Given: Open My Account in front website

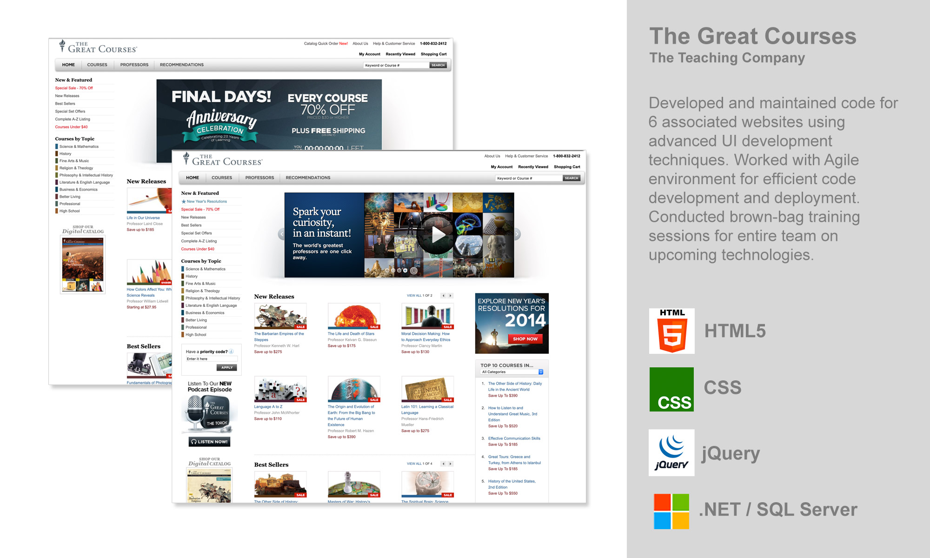Looking at the screenshot, I should click(x=502, y=167).
